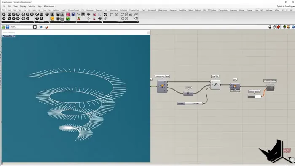Switch to the LunchBox component tab
Viewport: 295px width, 166px height.
click(182, 10)
